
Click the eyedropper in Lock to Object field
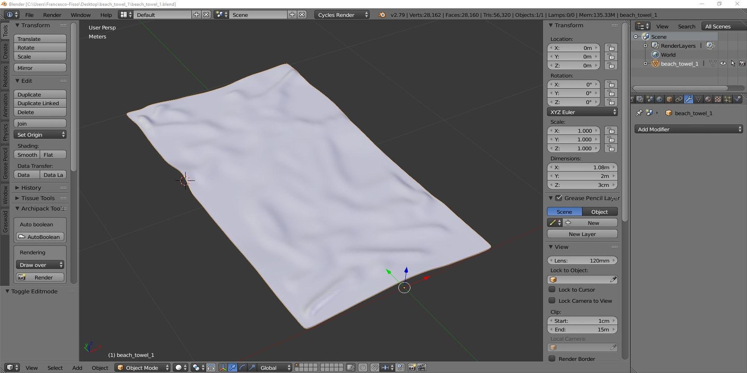click(613, 279)
